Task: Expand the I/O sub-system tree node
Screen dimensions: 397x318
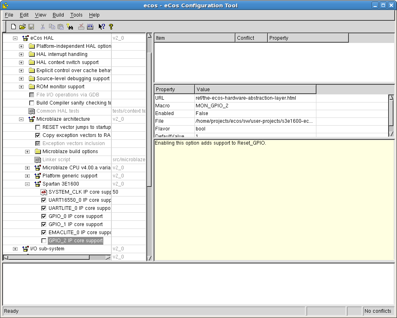Action: point(15,249)
